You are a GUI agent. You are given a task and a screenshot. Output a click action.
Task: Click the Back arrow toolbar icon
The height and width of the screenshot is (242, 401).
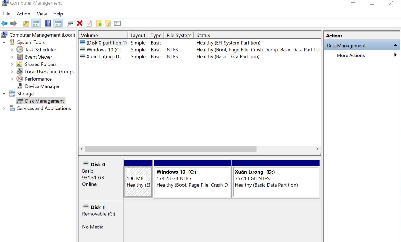point(4,24)
